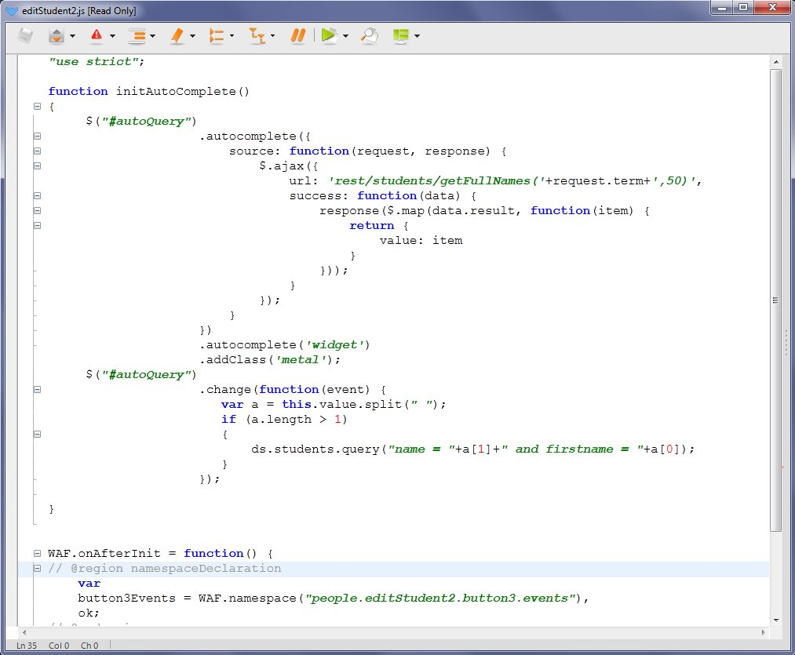Image resolution: width=795 pixels, height=655 pixels.
Task: Click the vertical scrollbar down arrow
Action: click(x=775, y=619)
